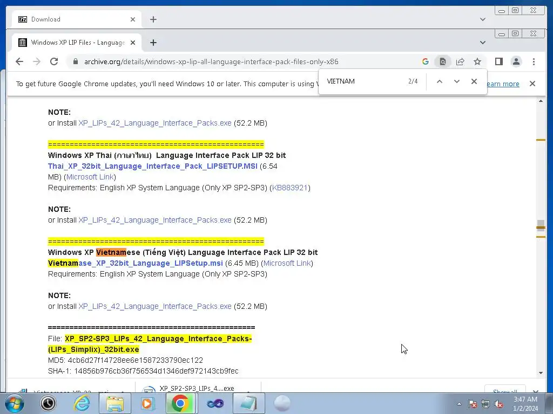Open the blue infinity app on the taskbar
553x414 pixels.
point(215,403)
